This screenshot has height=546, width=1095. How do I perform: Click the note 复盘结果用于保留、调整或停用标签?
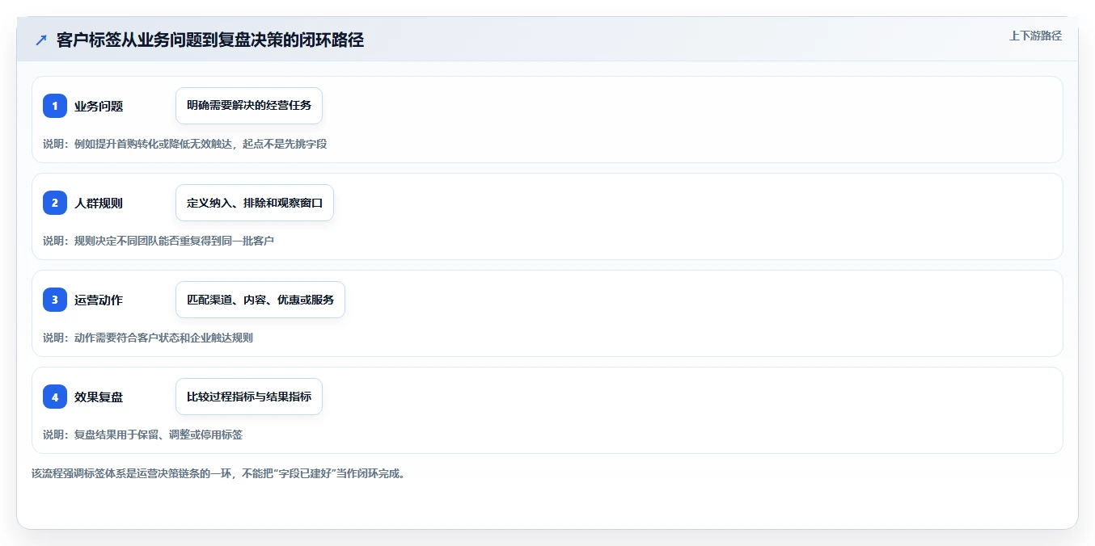click(142, 435)
